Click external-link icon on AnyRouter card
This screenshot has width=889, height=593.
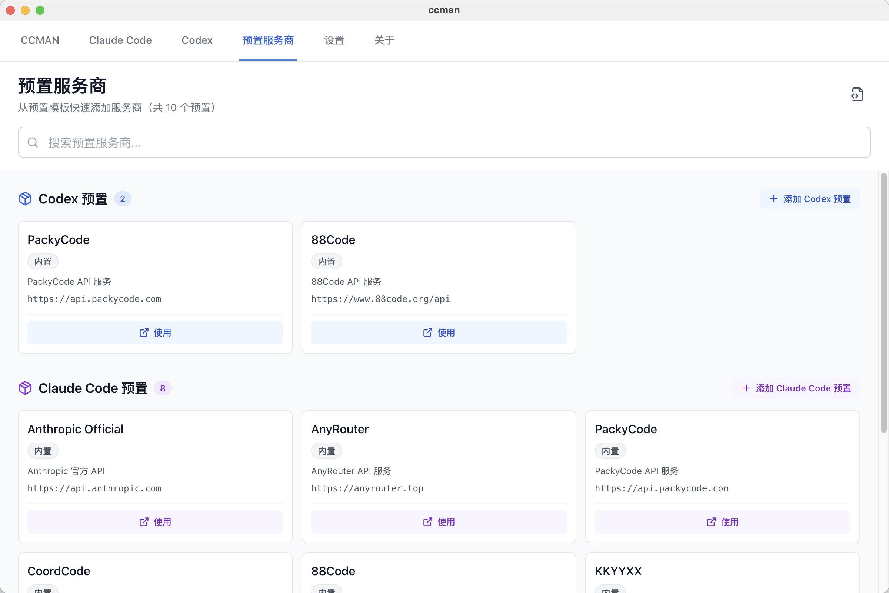[427, 522]
